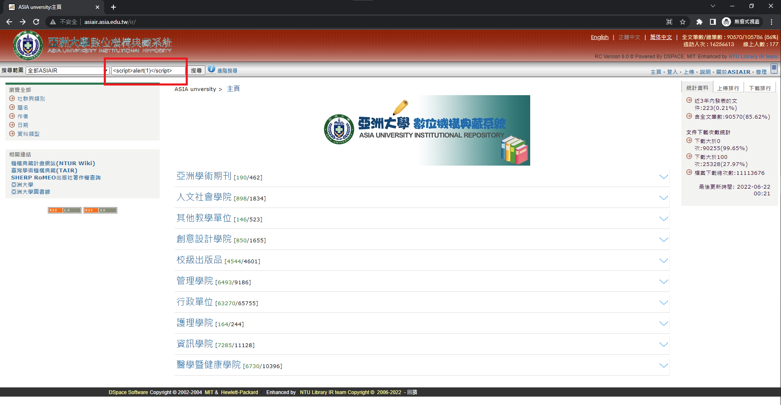
Task: Click the address bar URL
Action: [x=110, y=22]
